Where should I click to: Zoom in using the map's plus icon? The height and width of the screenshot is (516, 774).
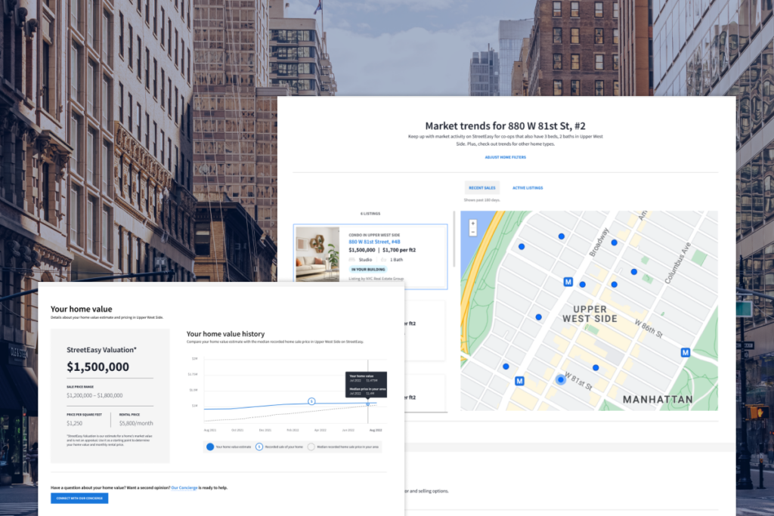click(x=473, y=223)
